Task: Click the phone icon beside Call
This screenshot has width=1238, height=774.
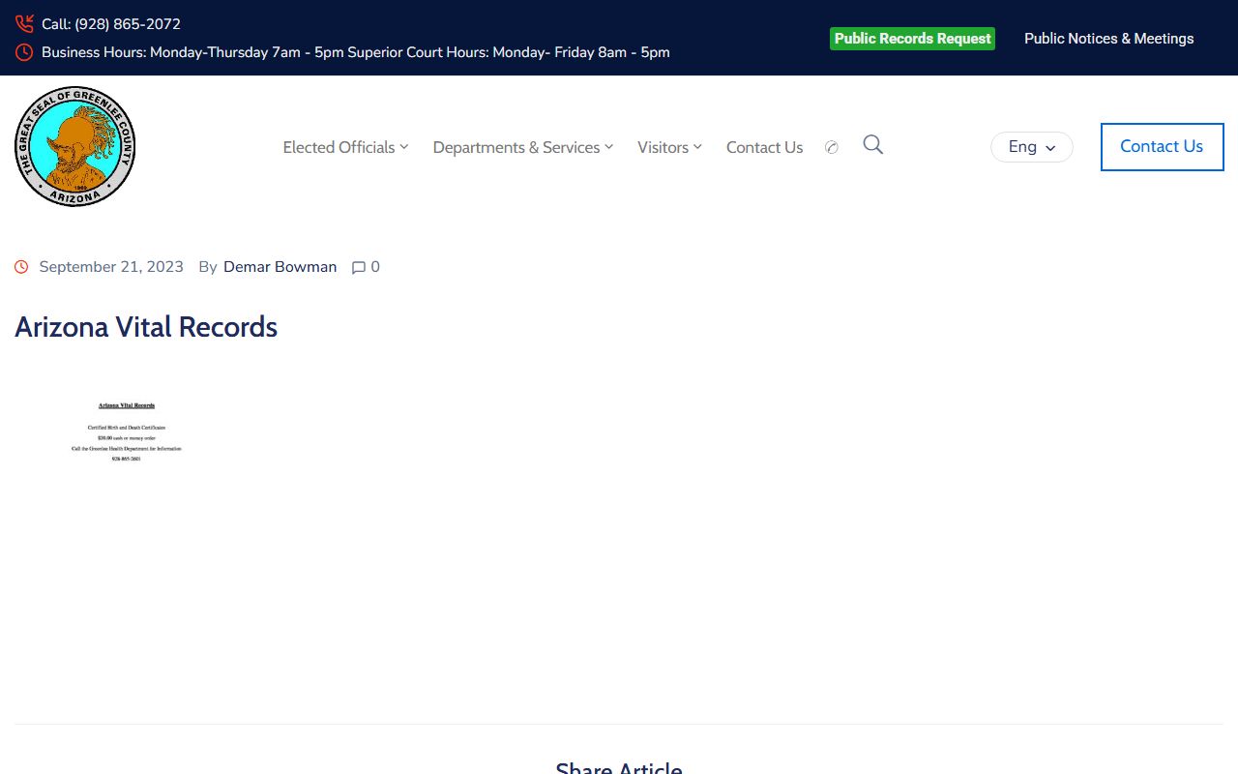Action: click(x=24, y=24)
